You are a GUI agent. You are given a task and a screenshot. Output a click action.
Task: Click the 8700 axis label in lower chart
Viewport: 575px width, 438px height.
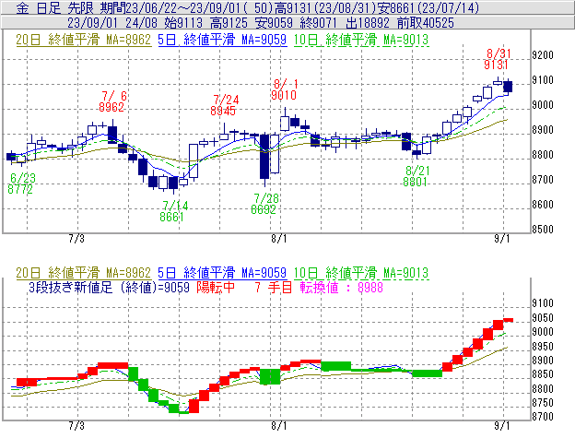pos(543,417)
